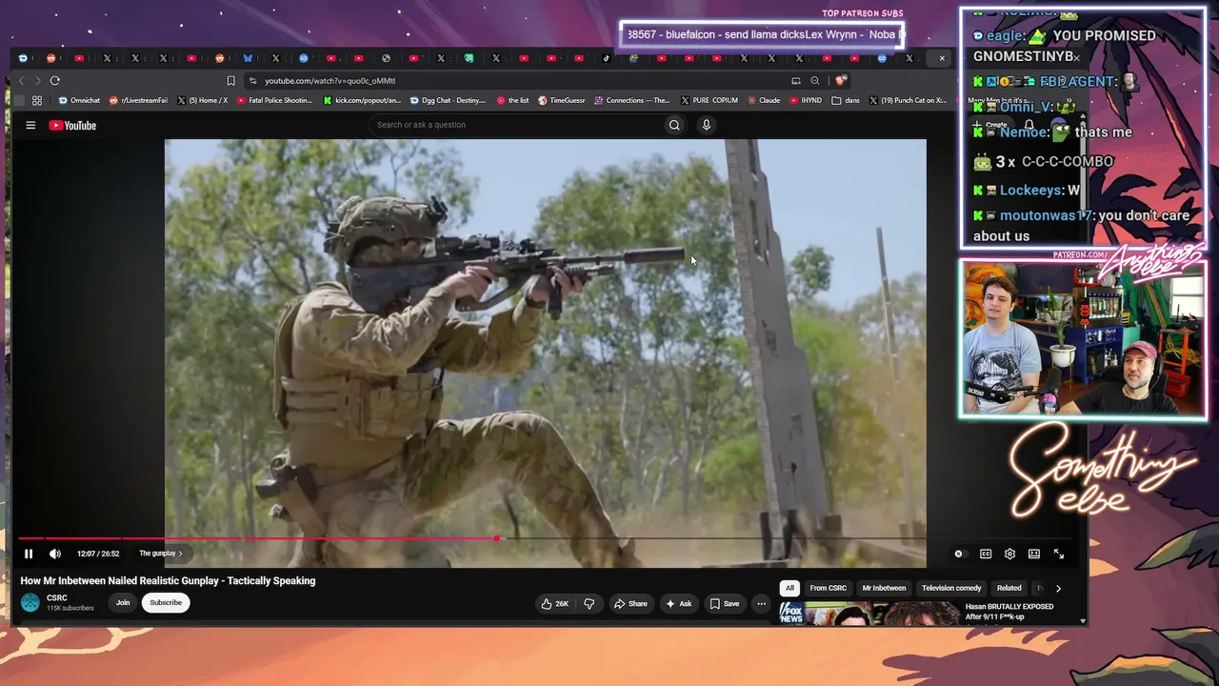Open Brave Shields icon
Viewport: 1219px width, 686px height.
pos(841,81)
